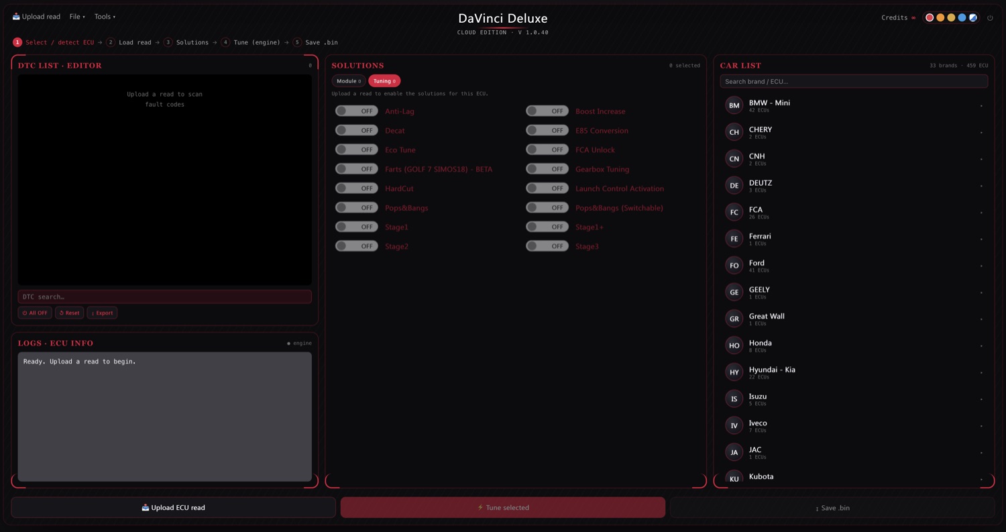Enable the Stage1 toggle switch
Screen dimensions: 1006x532
click(357, 227)
